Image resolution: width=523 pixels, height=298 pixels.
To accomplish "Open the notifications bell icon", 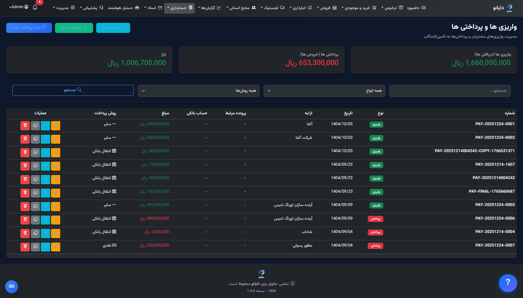I will (35, 7).
